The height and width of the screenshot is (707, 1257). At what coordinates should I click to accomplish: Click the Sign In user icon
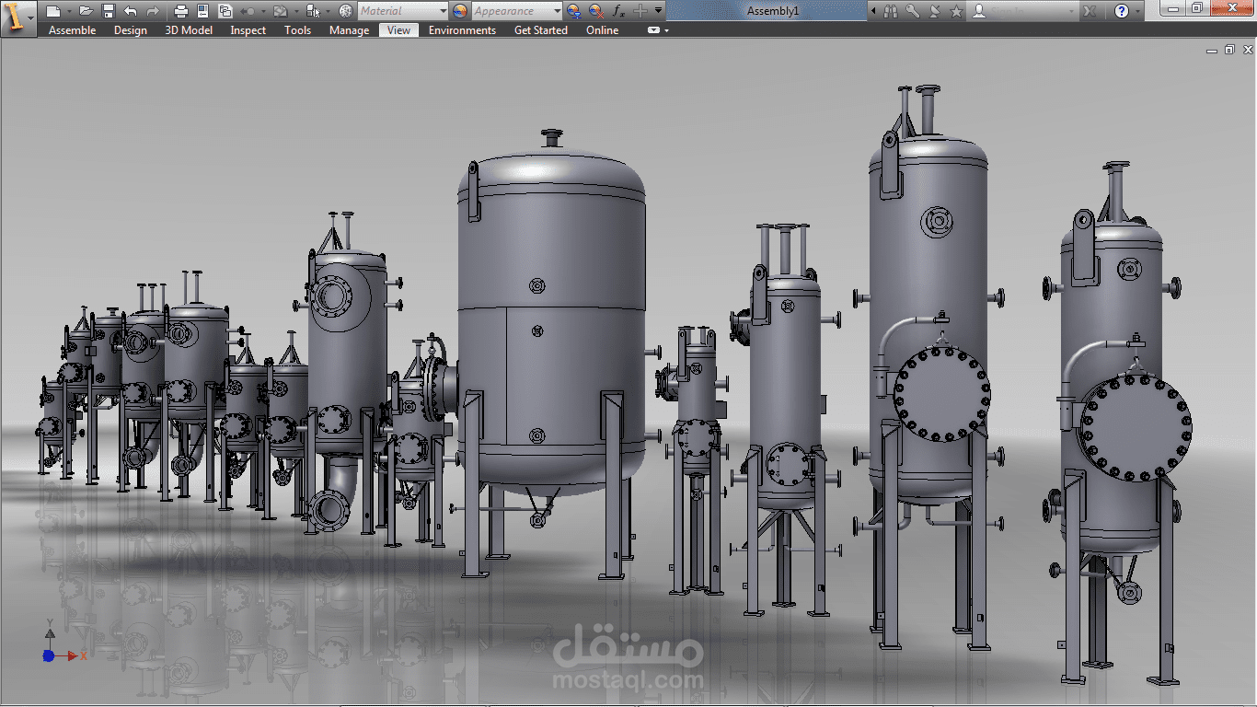(978, 11)
